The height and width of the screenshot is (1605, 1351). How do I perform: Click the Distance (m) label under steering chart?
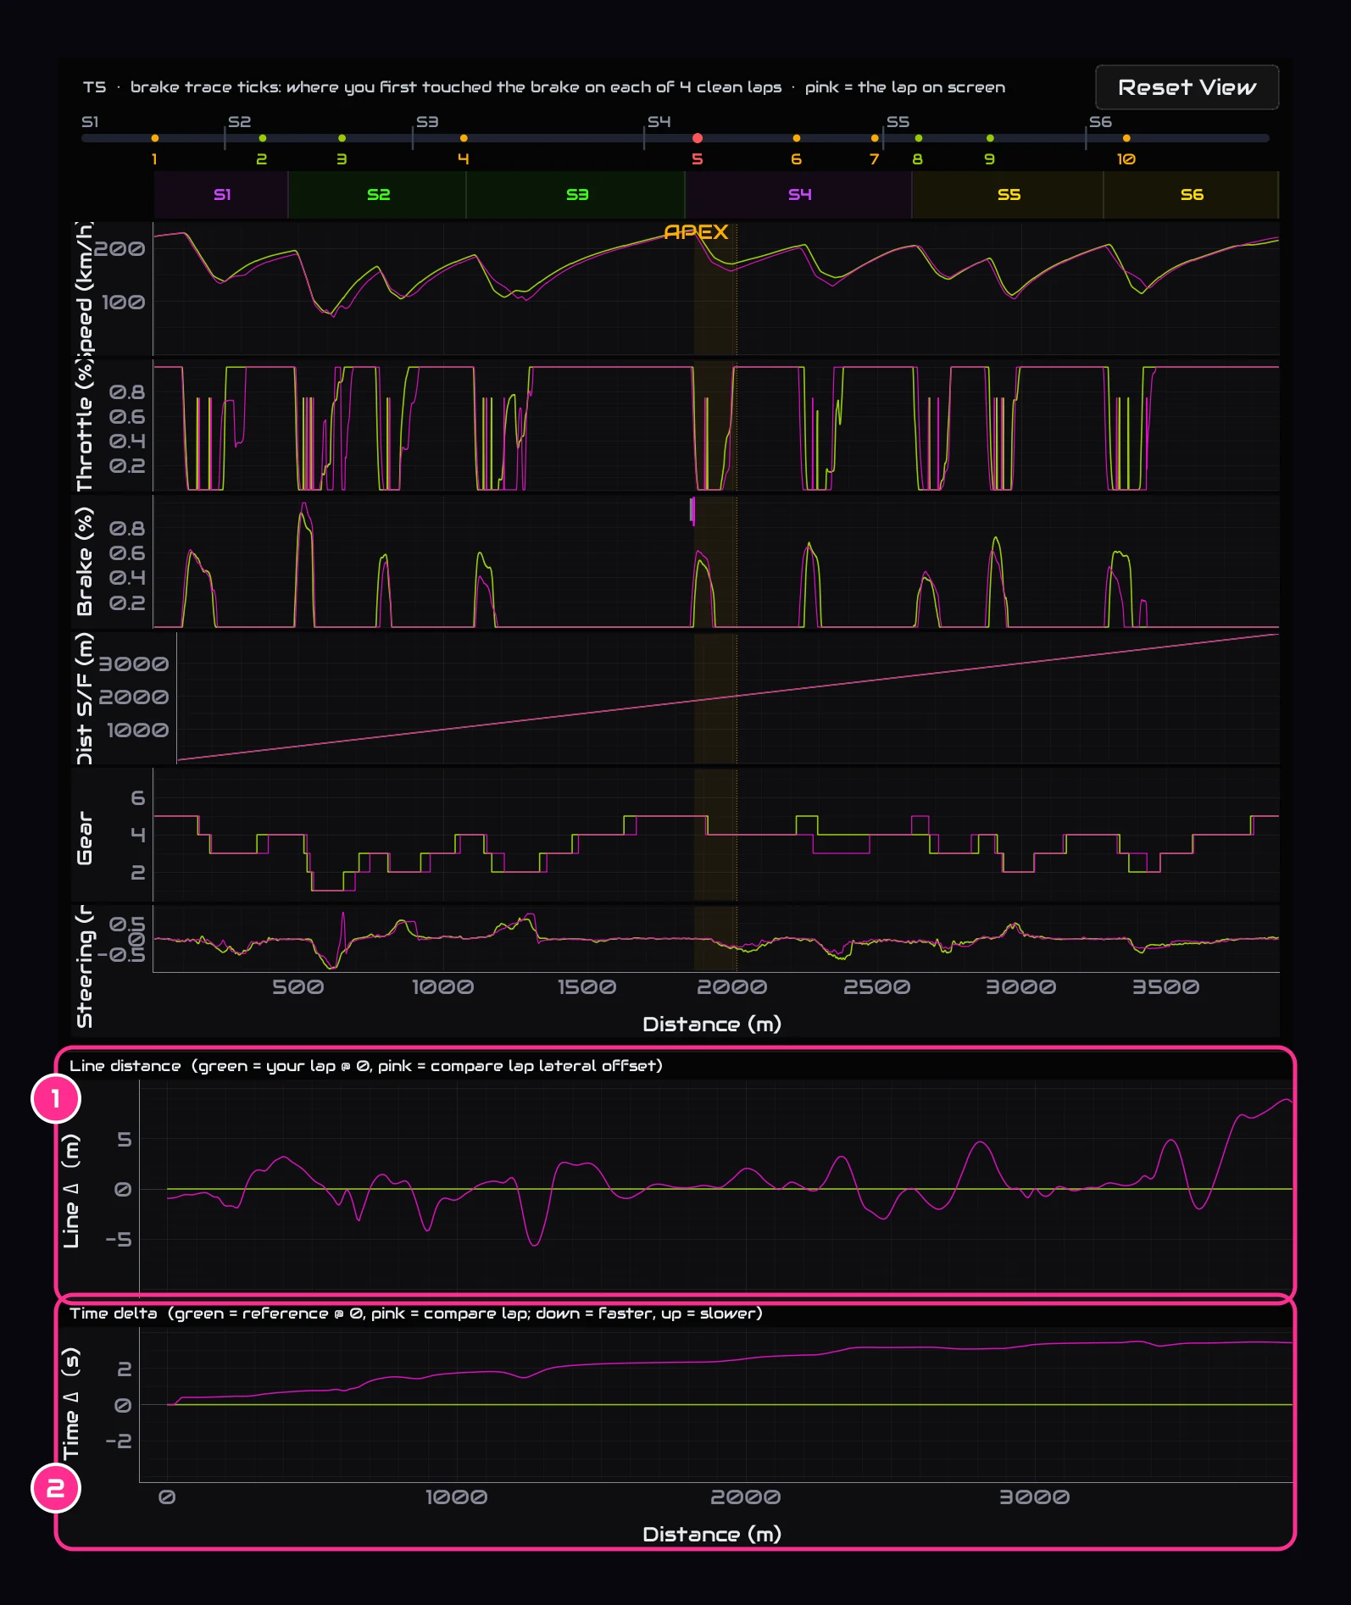(x=712, y=1025)
